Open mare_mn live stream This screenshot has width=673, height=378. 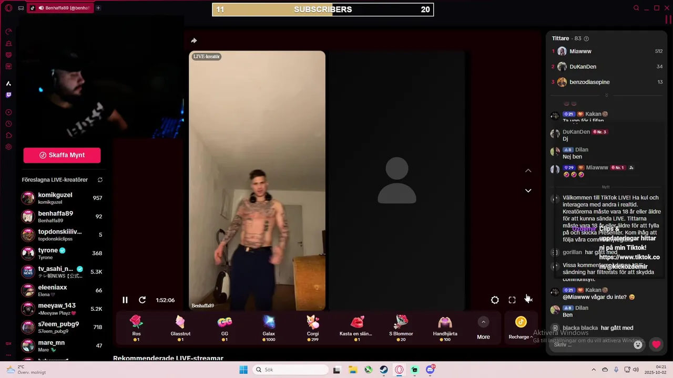tap(62, 345)
